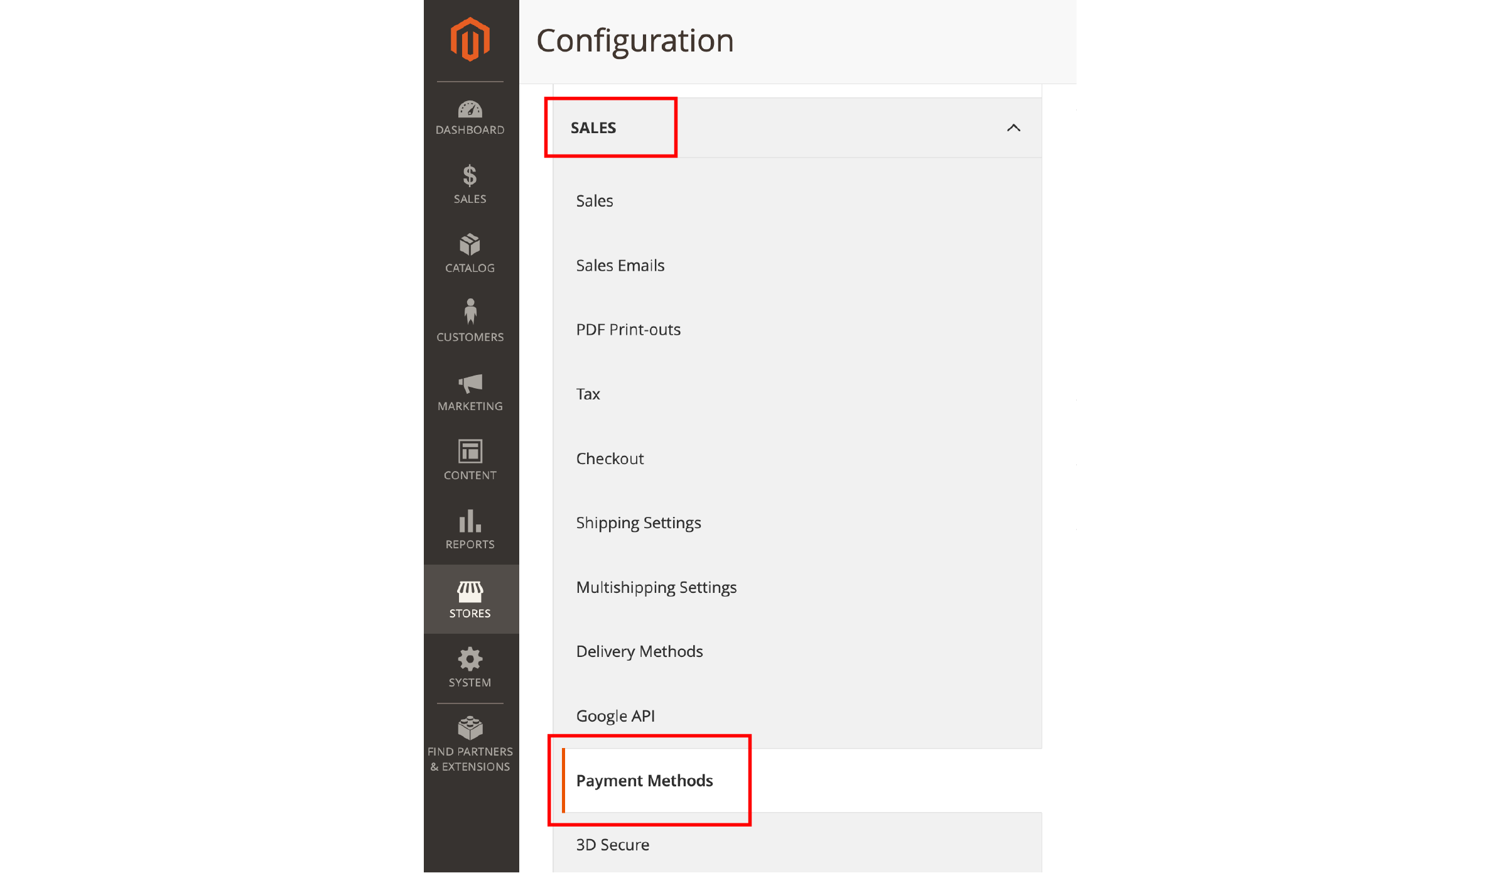Image resolution: width=1500 pixels, height=873 pixels.
Task: Select the Sales configuration option
Action: [x=594, y=200]
